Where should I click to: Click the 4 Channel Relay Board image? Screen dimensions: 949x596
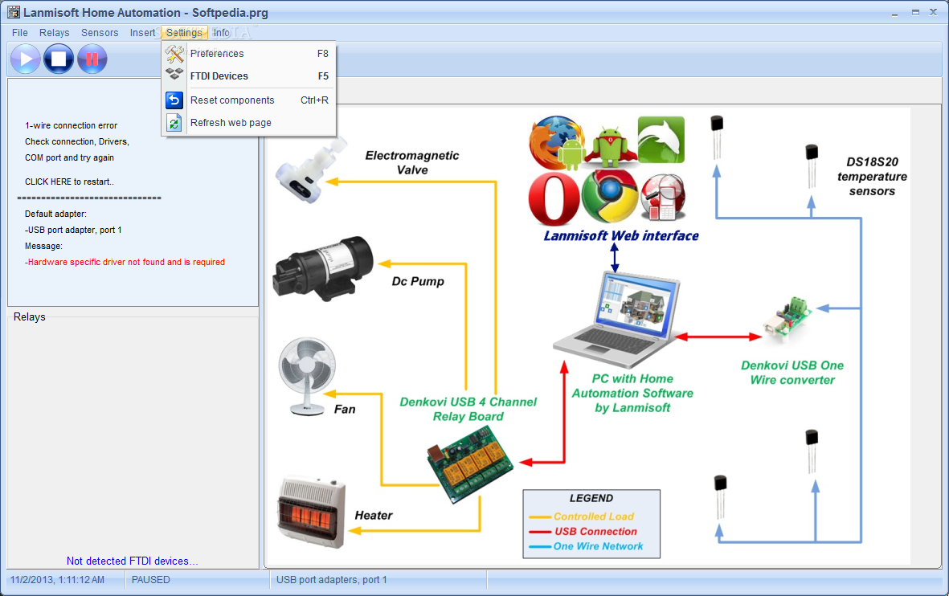click(470, 464)
